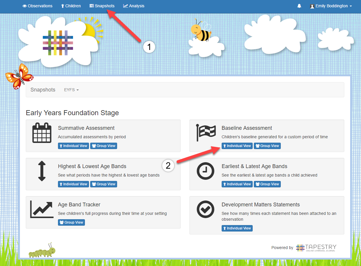The width and height of the screenshot is (361, 266).
Task: Click the Summative Assessment title
Action: click(86, 128)
